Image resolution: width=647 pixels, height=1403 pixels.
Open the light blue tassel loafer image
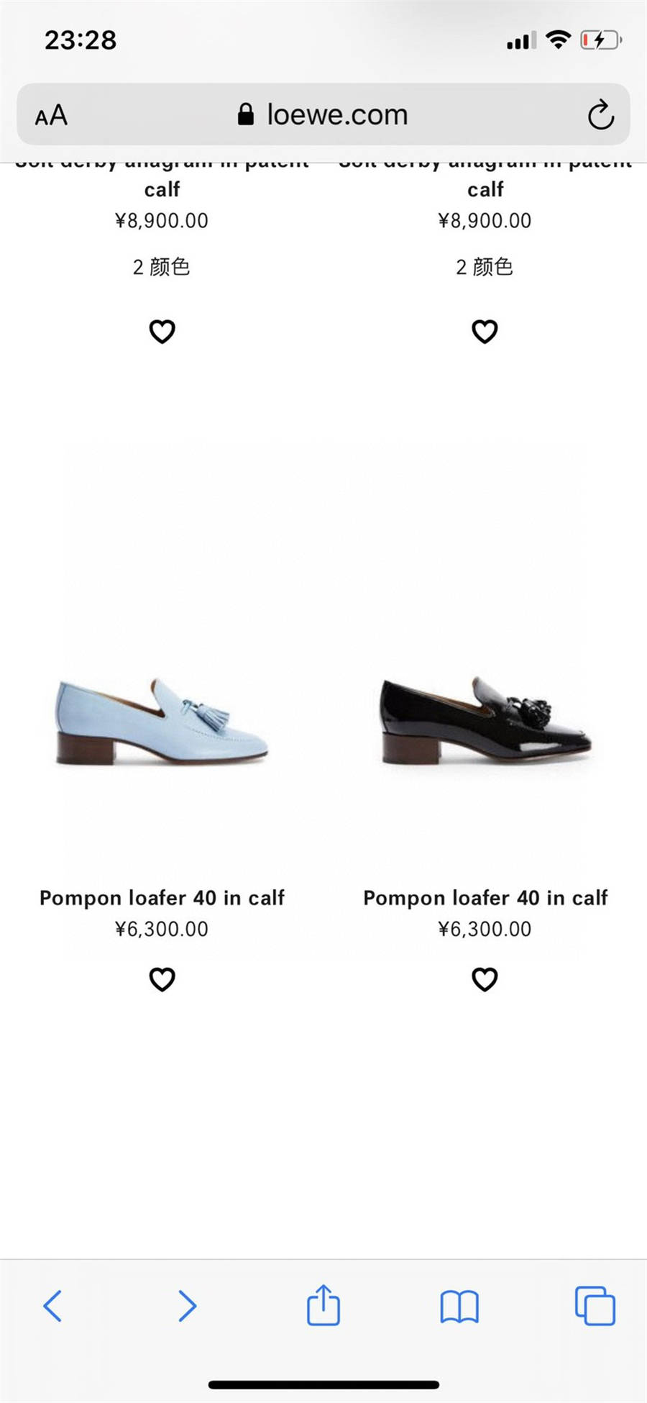162,721
